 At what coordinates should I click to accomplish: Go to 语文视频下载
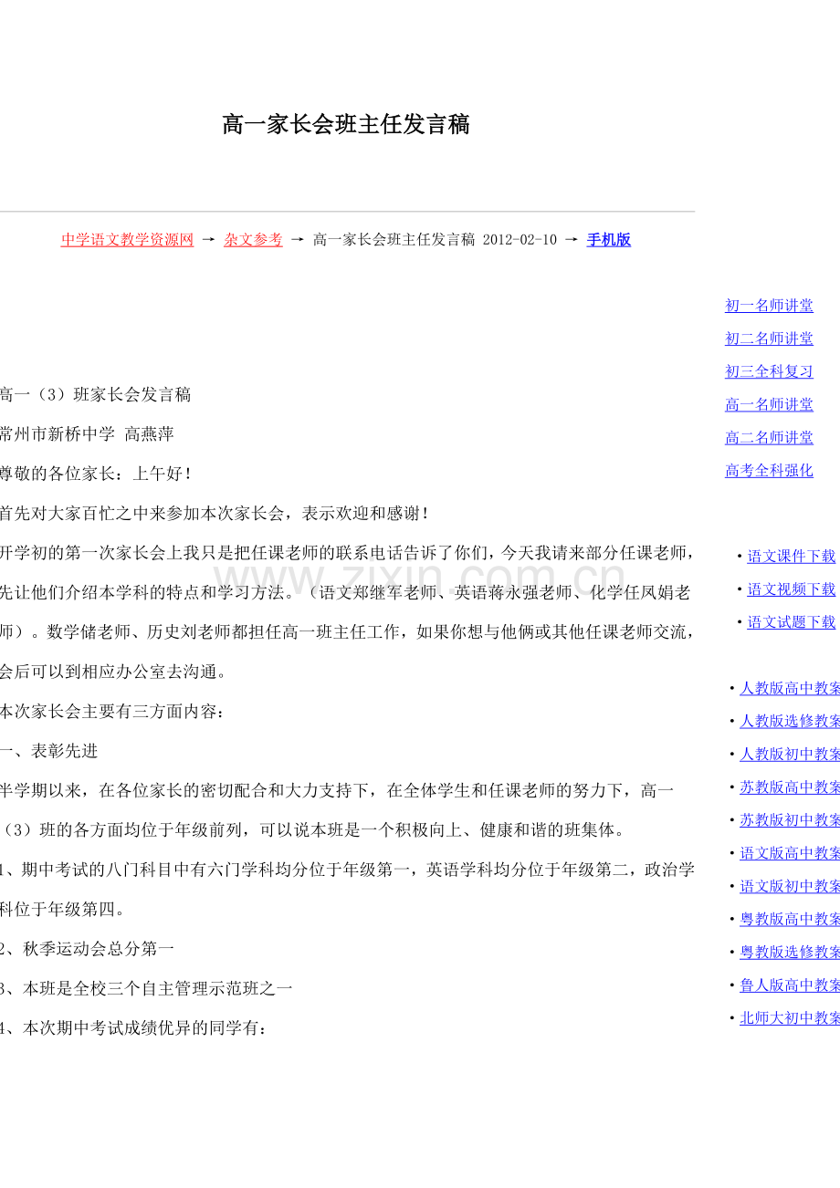click(x=792, y=589)
